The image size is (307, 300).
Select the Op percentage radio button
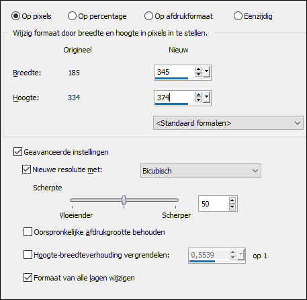(72, 16)
